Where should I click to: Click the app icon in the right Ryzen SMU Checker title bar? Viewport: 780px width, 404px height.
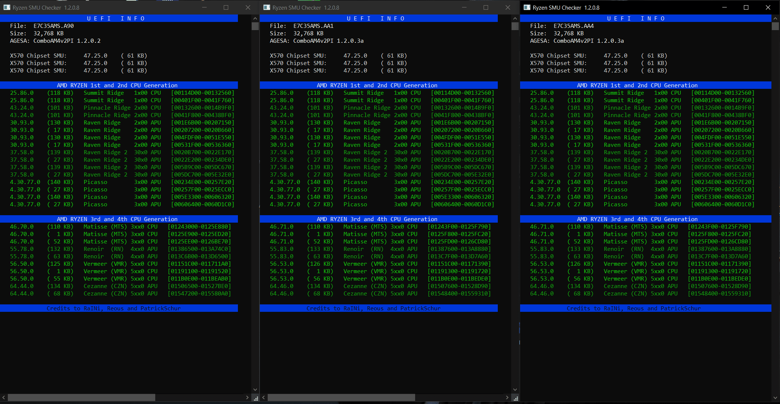point(527,7)
